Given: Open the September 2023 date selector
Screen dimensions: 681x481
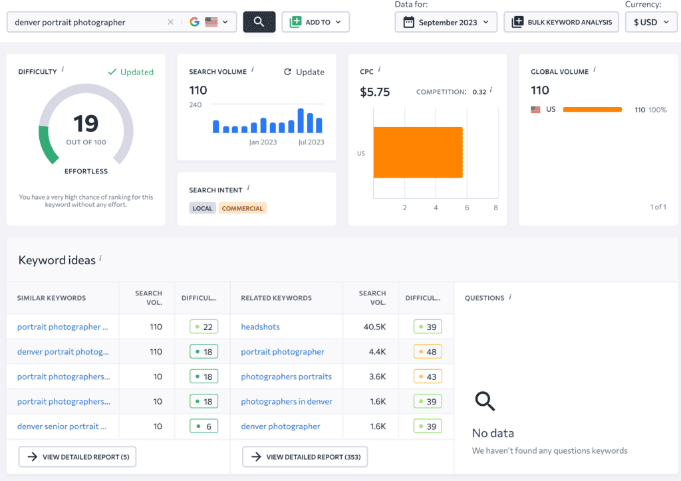Looking at the screenshot, I should (446, 22).
